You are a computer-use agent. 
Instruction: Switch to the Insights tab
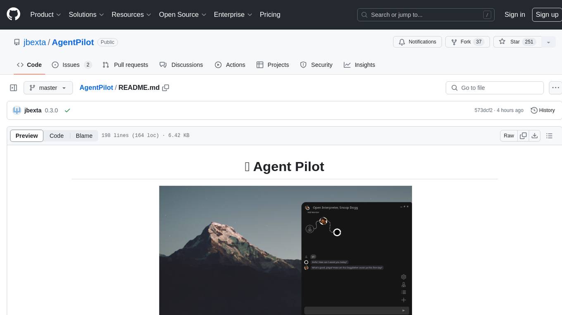(360, 65)
